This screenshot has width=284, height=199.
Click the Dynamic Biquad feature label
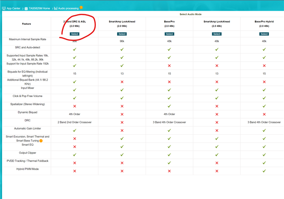tap(28, 112)
